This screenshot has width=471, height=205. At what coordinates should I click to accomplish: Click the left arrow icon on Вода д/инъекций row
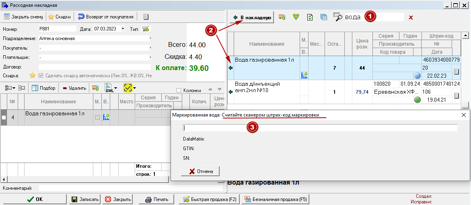click(231, 92)
